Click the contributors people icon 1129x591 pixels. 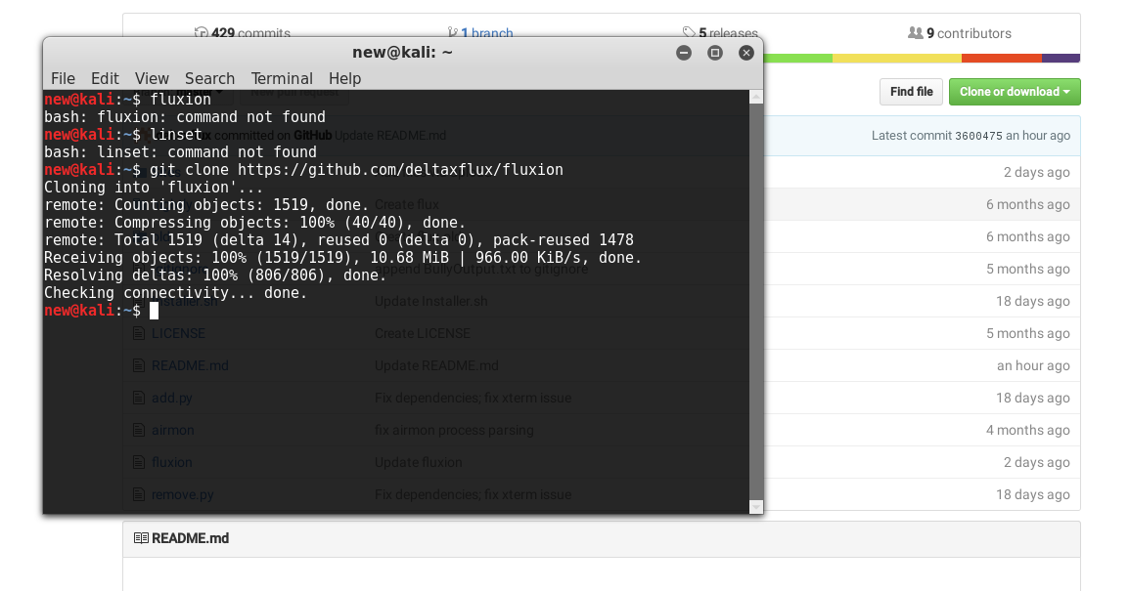pos(915,32)
